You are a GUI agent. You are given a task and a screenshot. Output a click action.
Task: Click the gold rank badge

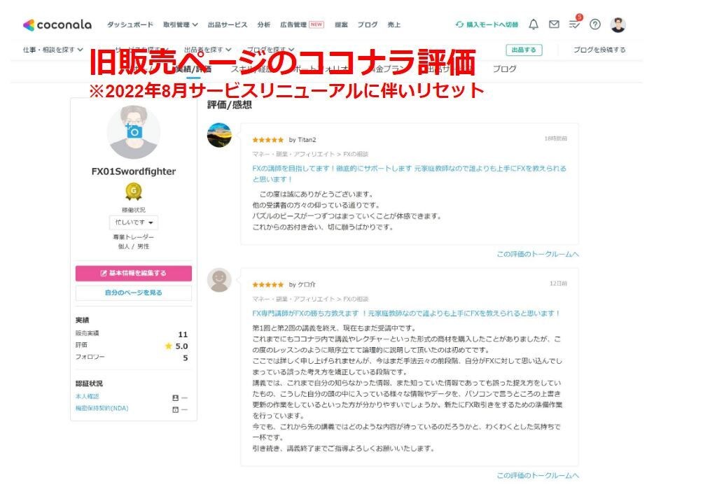pos(134,192)
